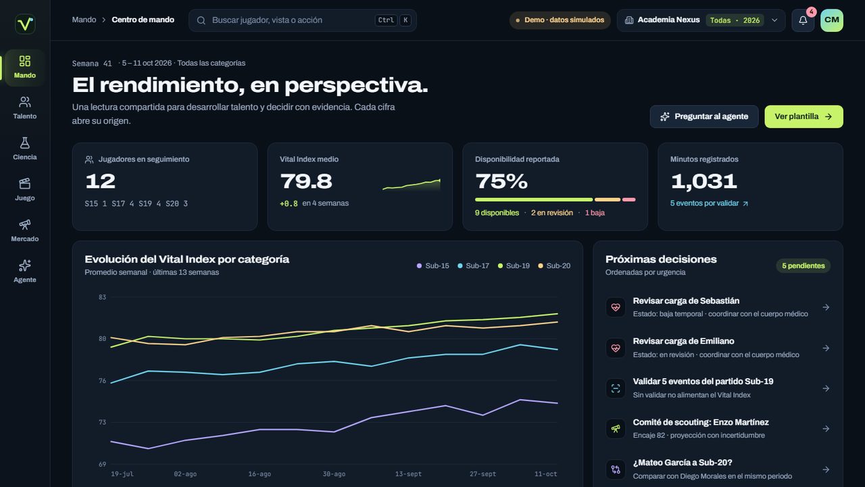
Task: Click heart icon beside Revisar carga de Emiliano
Action: pos(616,348)
